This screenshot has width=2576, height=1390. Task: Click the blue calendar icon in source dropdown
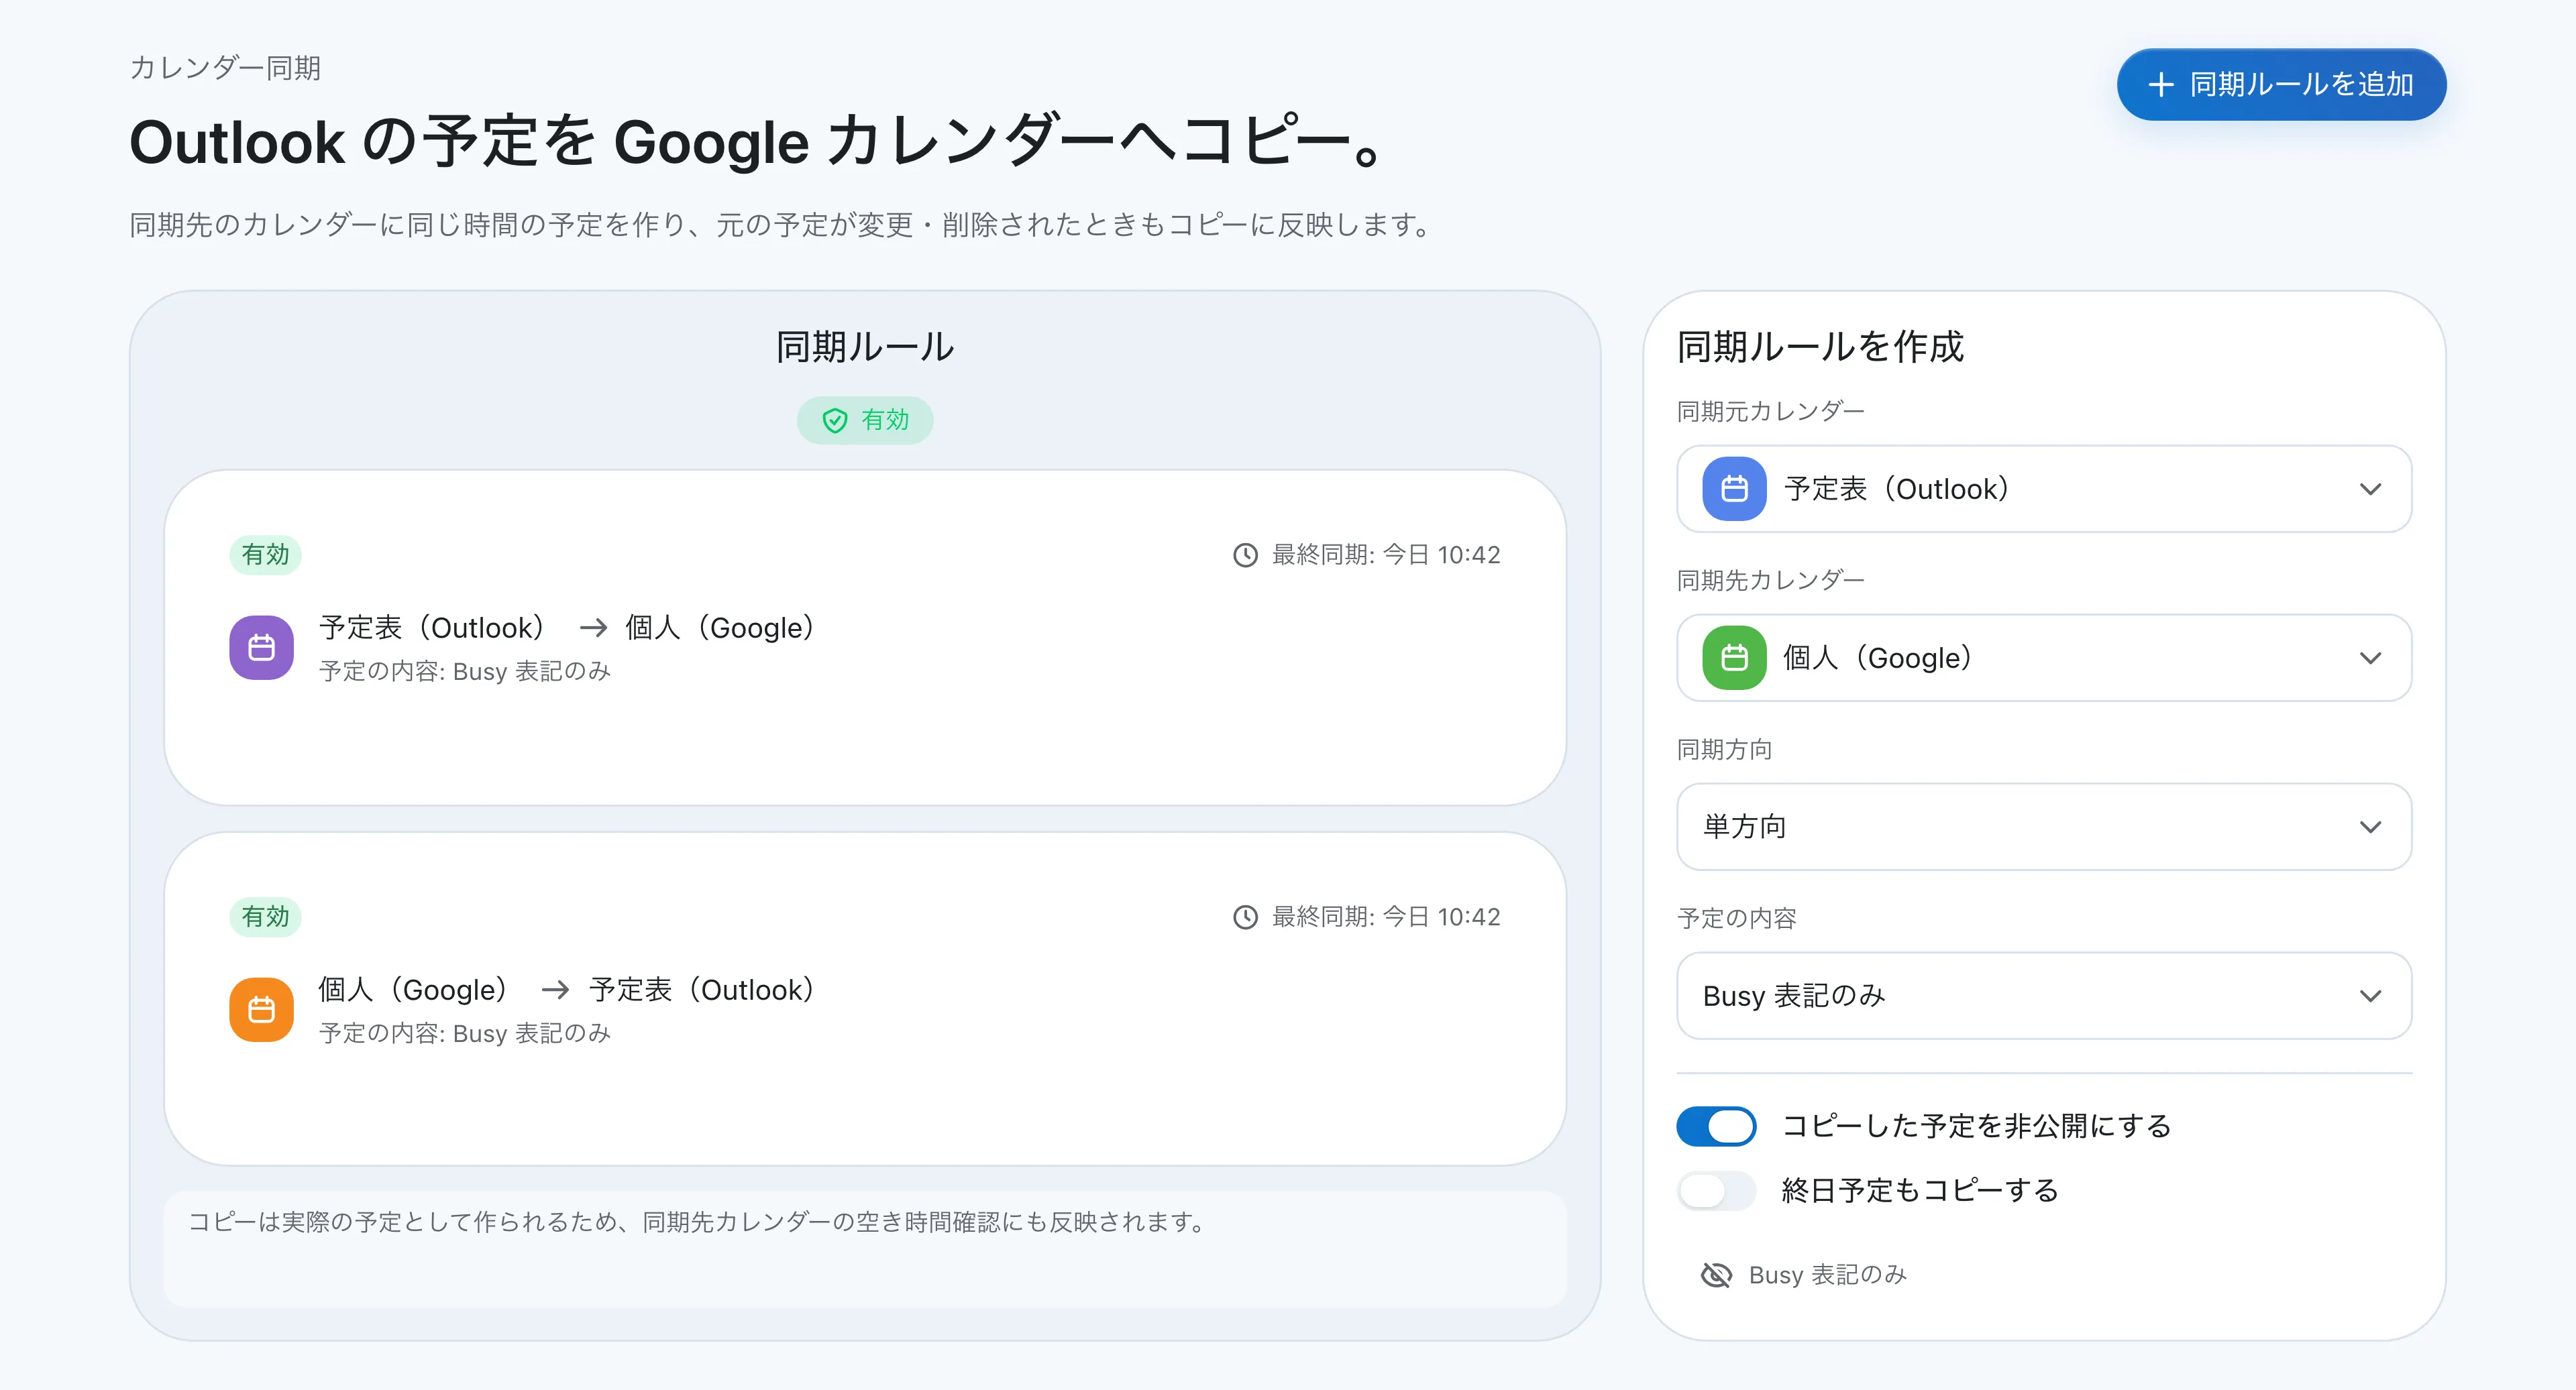click(x=1735, y=489)
